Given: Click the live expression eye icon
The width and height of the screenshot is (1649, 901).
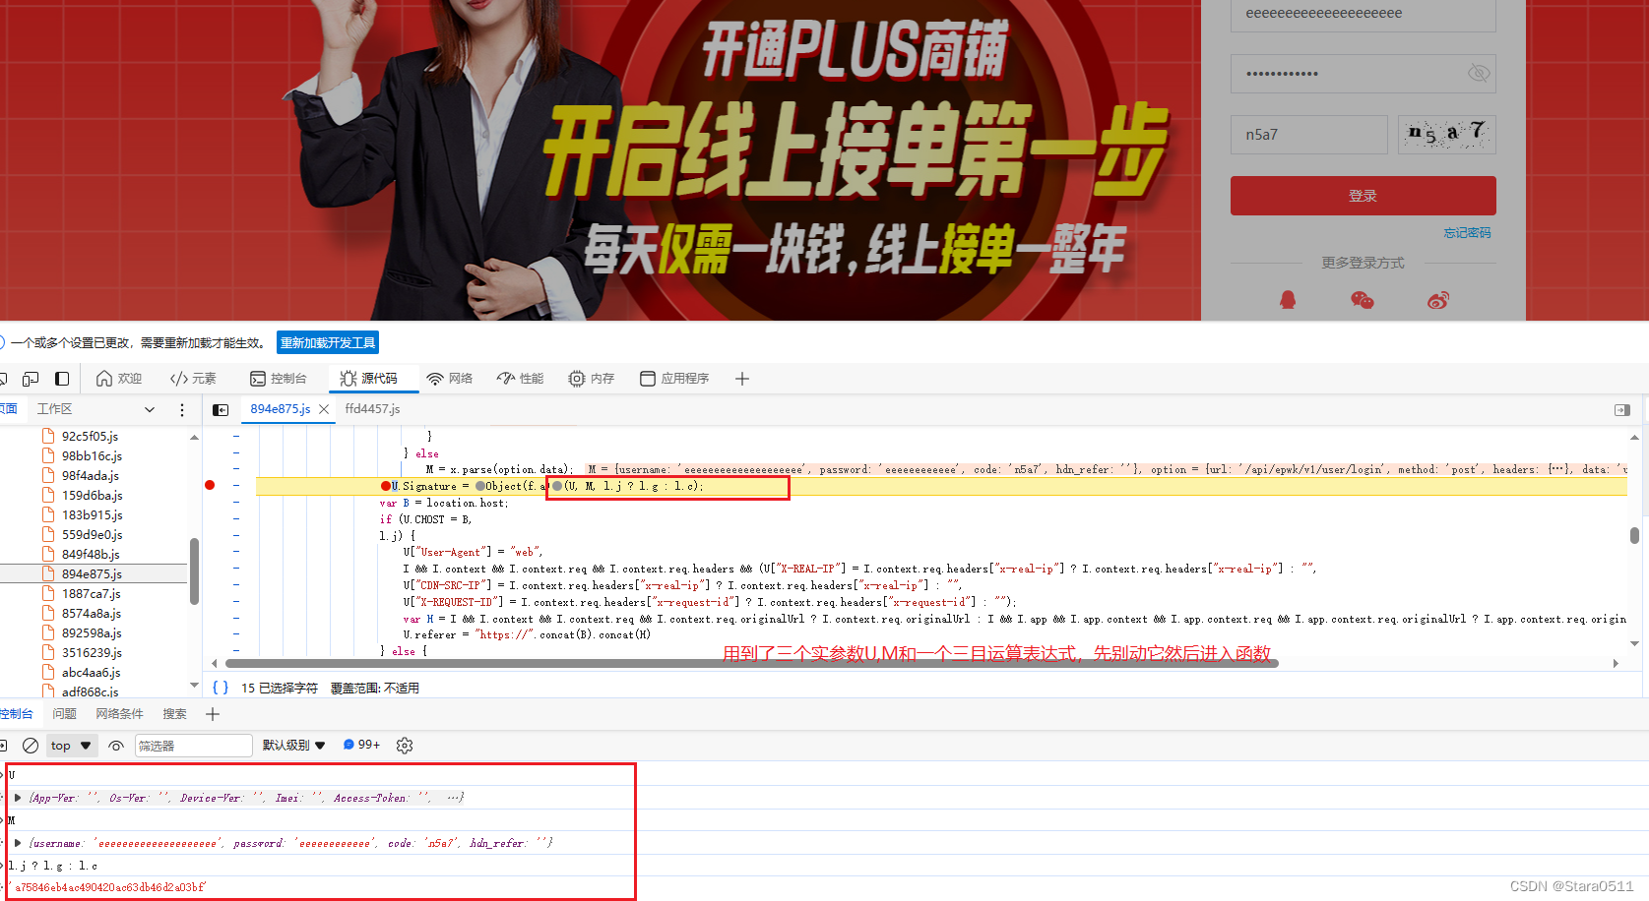Looking at the screenshot, I should [x=116, y=746].
